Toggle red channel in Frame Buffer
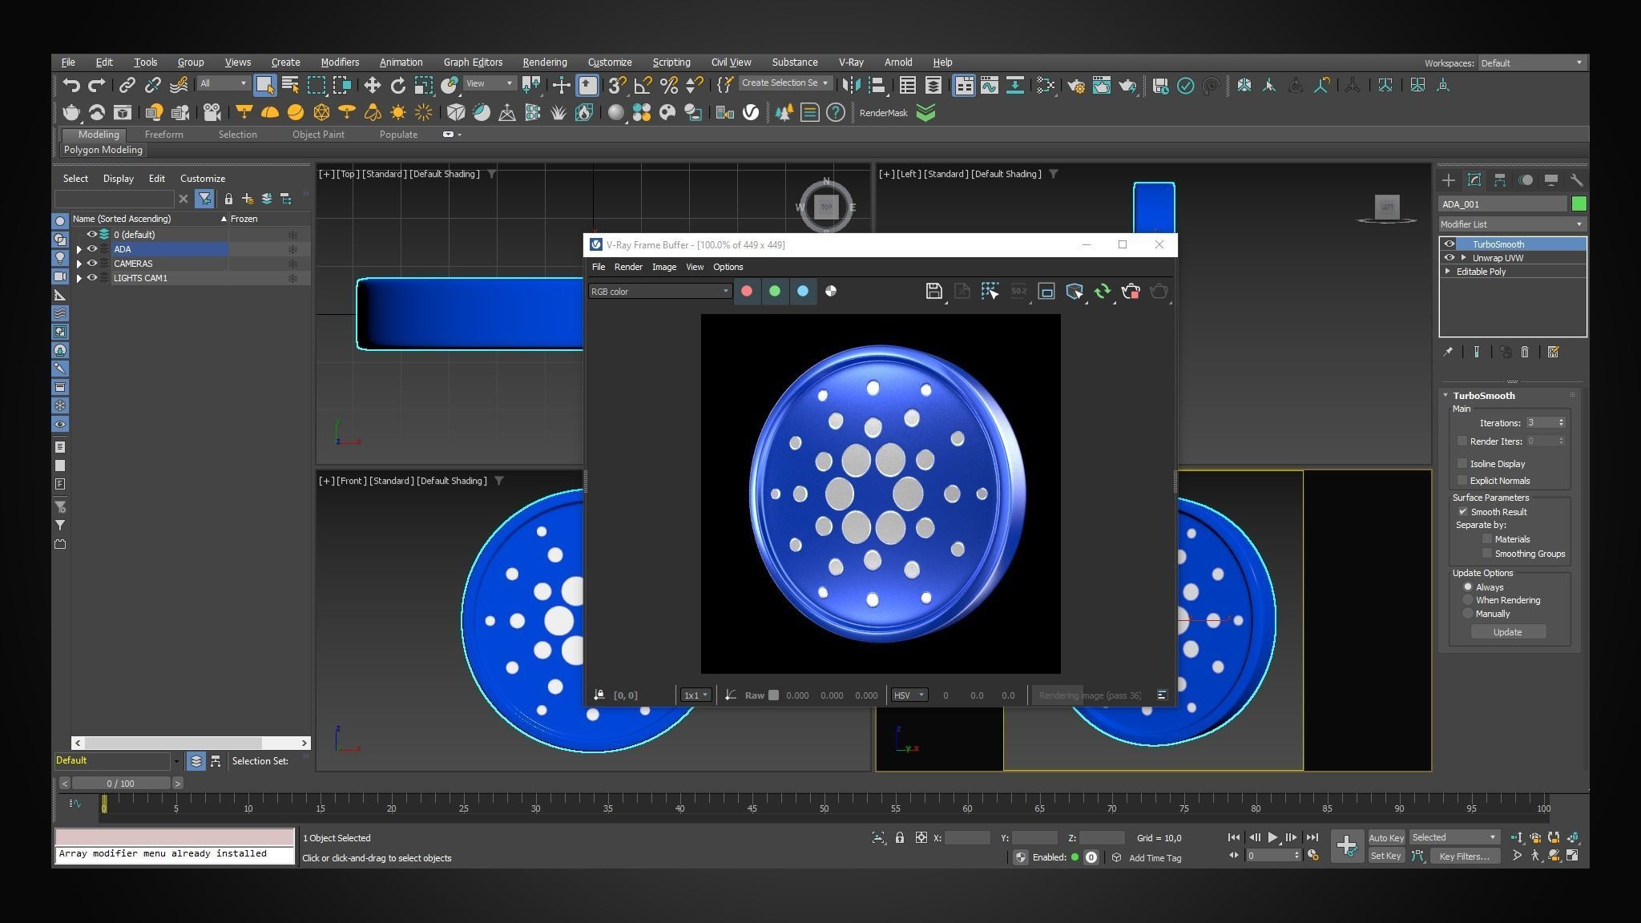The image size is (1641, 923). coord(747,292)
